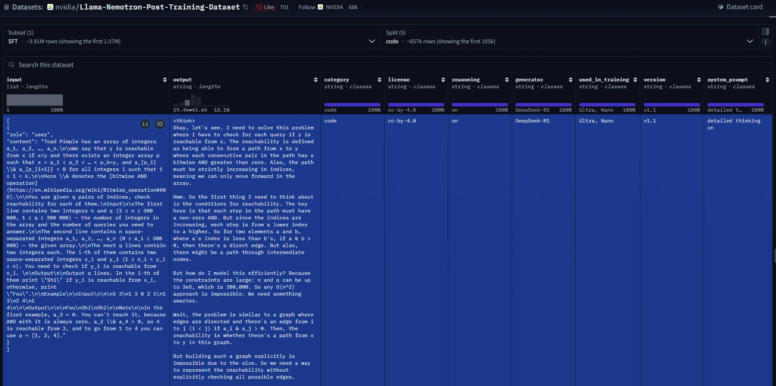Image resolution: width=776 pixels, height=386 pixels.
Task: Filter by the reasoning 'on' class bar
Action: click(480, 105)
